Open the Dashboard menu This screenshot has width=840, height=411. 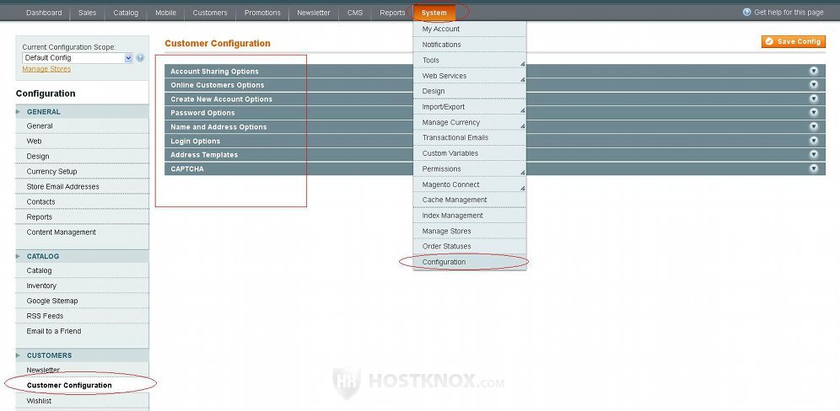coord(44,13)
